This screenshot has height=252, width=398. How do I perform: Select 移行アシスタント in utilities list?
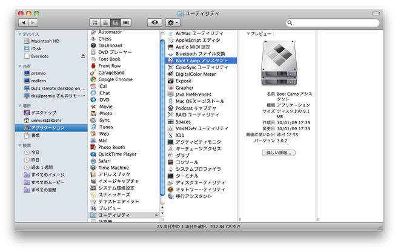coord(194,196)
